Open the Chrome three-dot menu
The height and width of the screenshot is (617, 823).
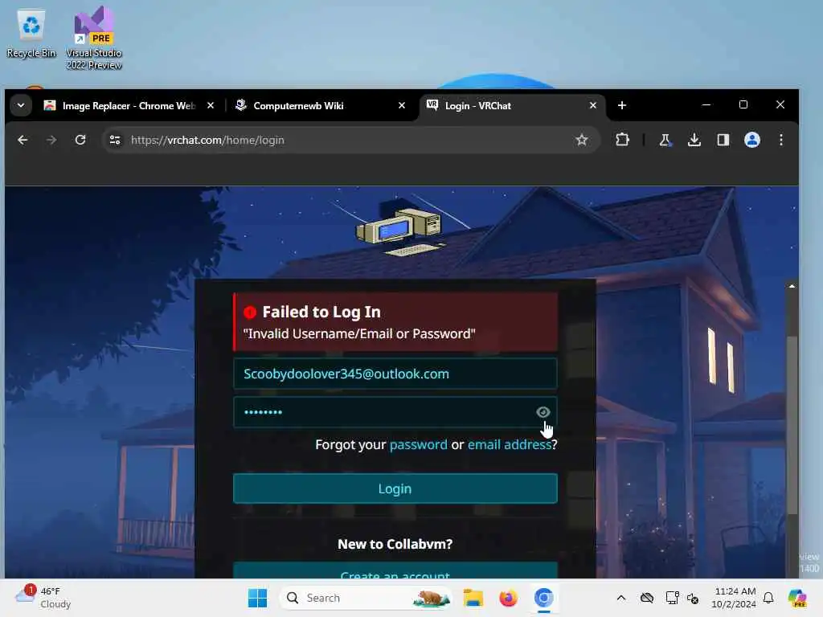click(781, 140)
